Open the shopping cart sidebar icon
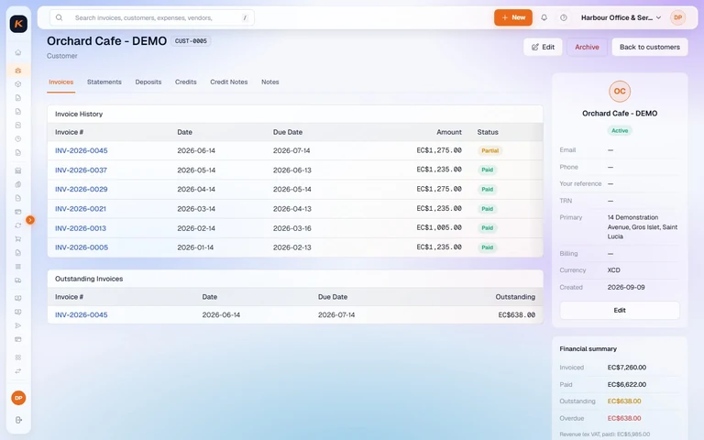 pos(18,239)
